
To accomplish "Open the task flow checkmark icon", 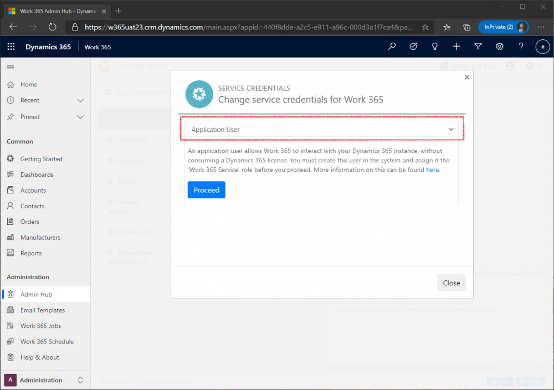I will tap(413, 47).
